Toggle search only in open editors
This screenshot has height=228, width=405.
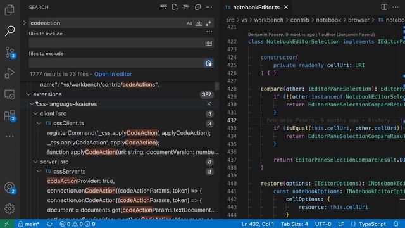coord(209,43)
